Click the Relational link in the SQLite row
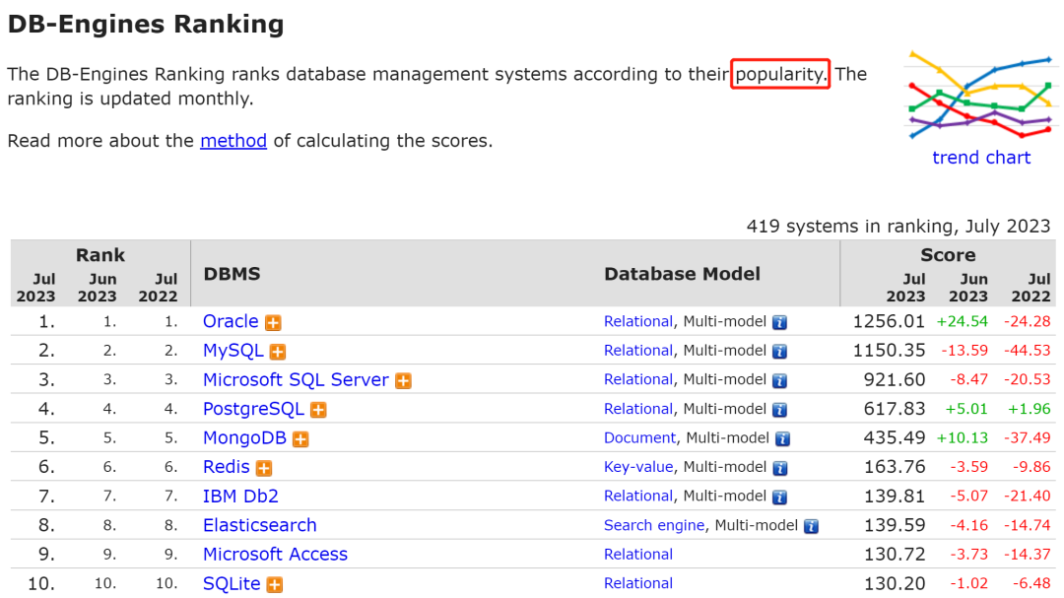Image resolution: width=1064 pixels, height=598 pixels. click(x=638, y=584)
